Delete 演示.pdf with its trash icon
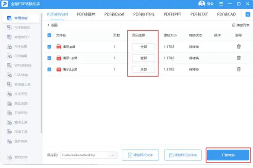Viewport: 253px width, 168px height. 239,47
